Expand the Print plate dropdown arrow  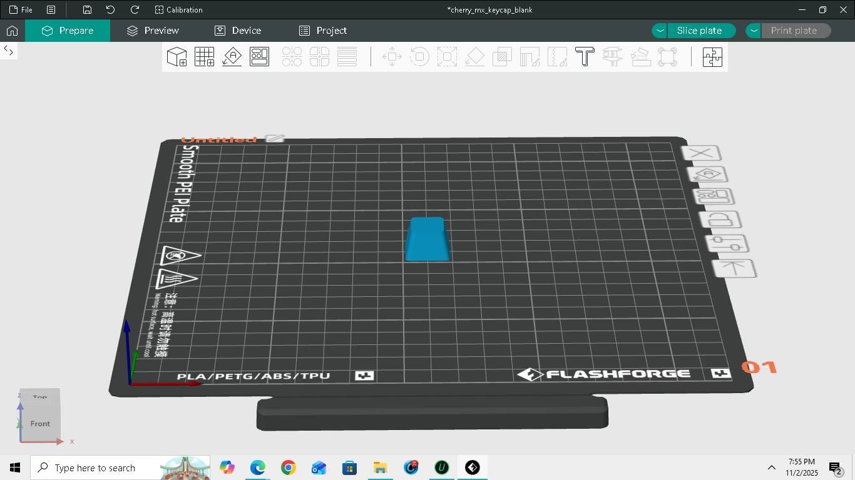pos(754,31)
